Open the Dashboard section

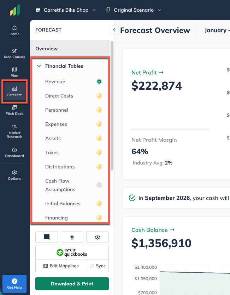tap(14, 152)
